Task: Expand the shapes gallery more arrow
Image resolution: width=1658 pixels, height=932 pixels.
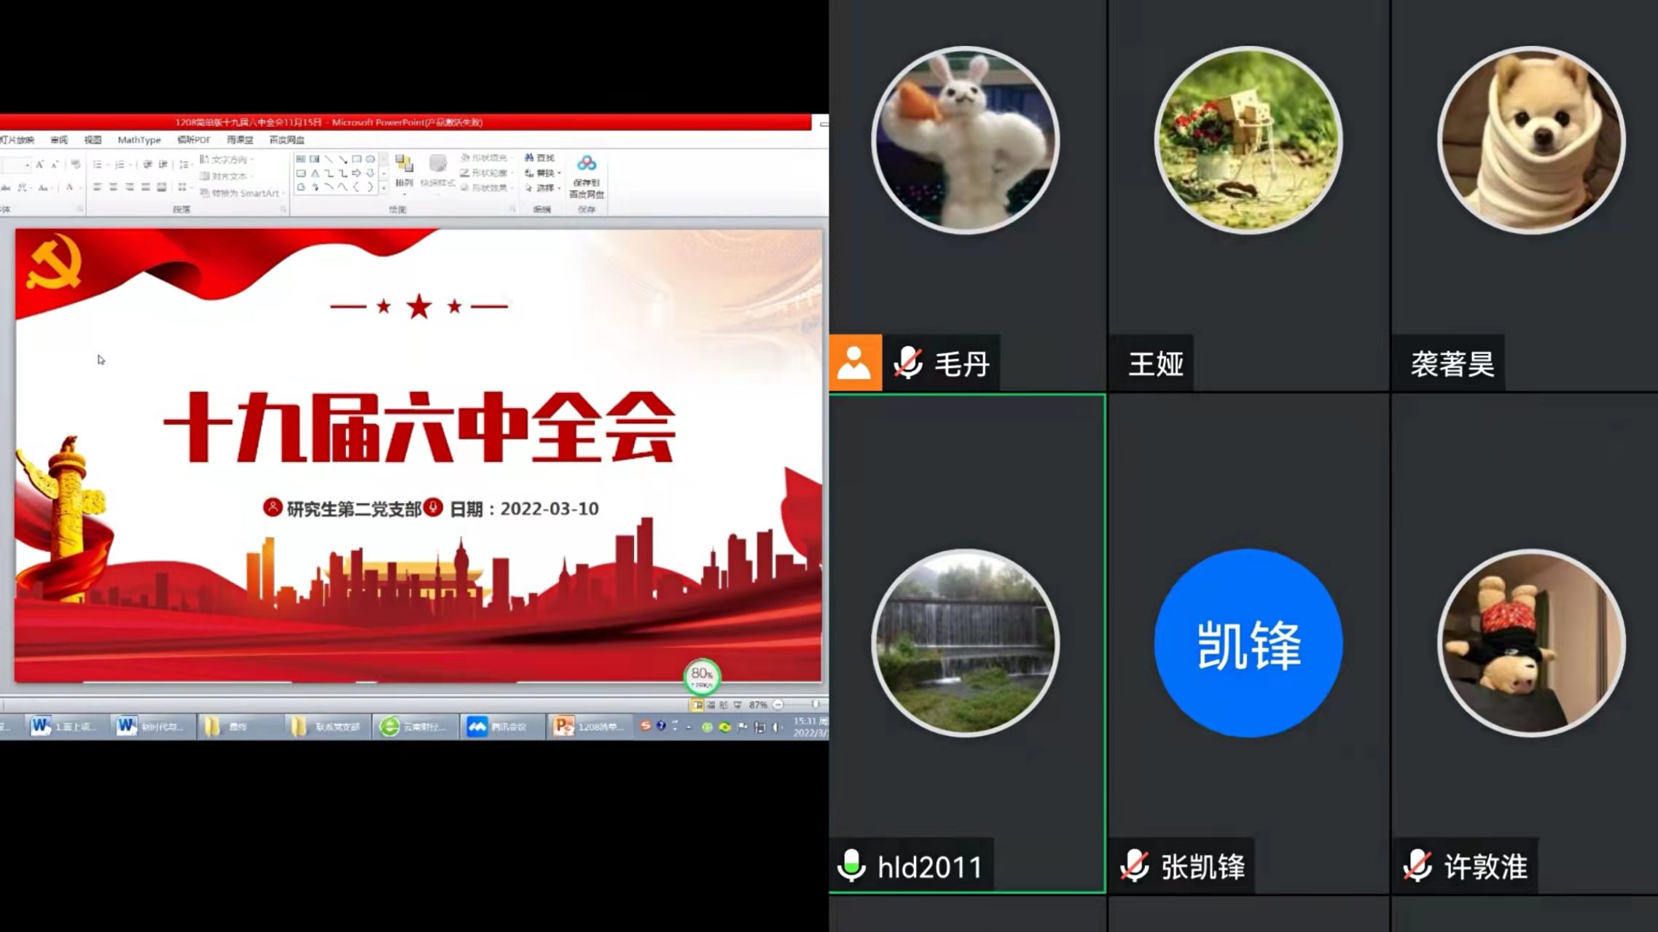Action: (x=384, y=187)
